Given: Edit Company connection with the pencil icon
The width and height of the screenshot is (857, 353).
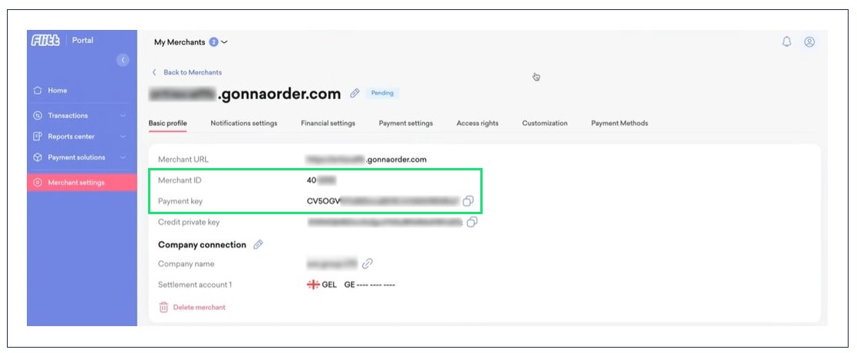Looking at the screenshot, I should (x=258, y=245).
